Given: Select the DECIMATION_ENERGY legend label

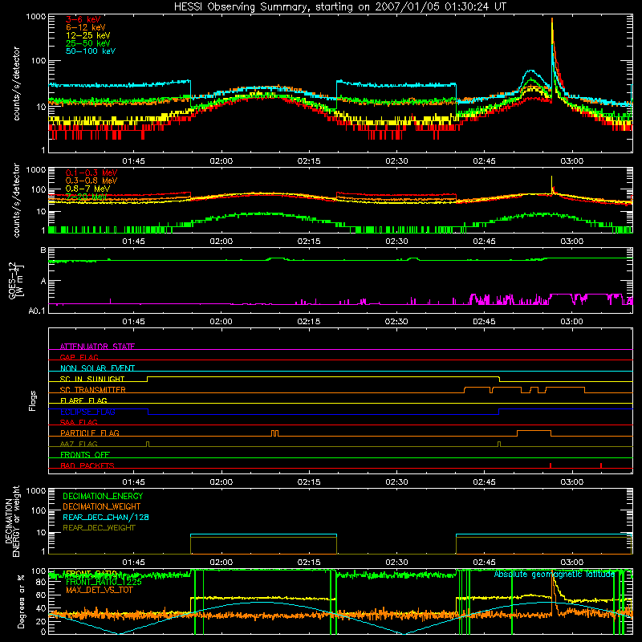Looking at the screenshot, I should (x=103, y=496).
